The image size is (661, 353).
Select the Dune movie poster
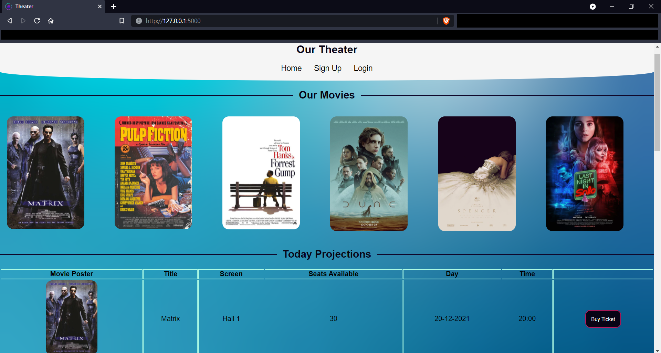tap(369, 174)
